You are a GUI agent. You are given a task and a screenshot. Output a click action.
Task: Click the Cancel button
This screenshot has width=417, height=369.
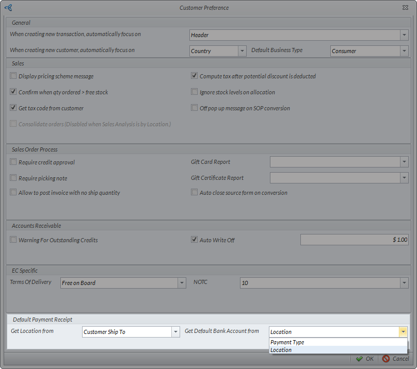(x=395, y=359)
